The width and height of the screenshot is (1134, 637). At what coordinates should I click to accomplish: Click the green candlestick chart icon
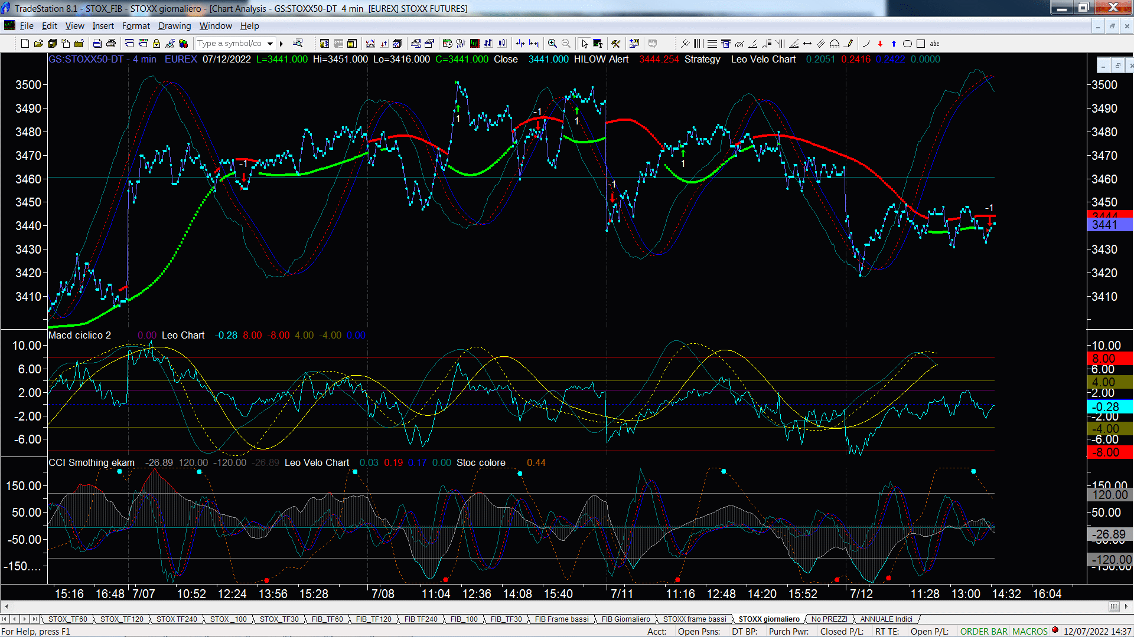[x=474, y=44]
